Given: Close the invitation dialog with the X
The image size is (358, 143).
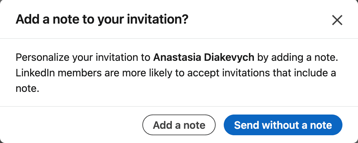Looking at the screenshot, I should tap(337, 20).
